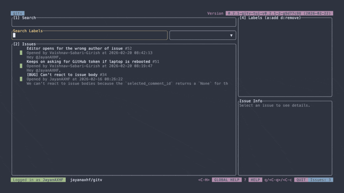Click the 'Issues: 3' counter
This screenshot has width=344, height=193.
[x=320, y=180]
